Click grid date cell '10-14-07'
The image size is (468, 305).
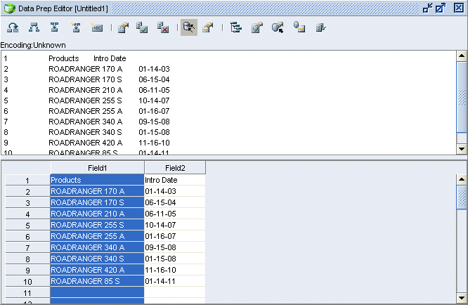coord(175,225)
